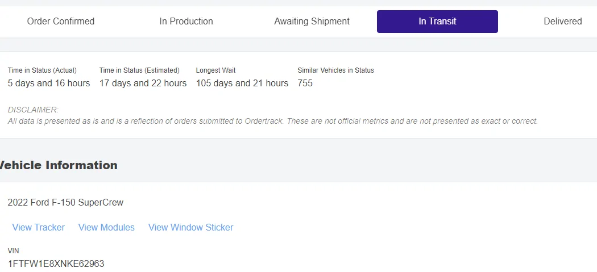Screen dimensions: 597x272
Task: Open the View Window Sticker link
Action: click(190, 227)
